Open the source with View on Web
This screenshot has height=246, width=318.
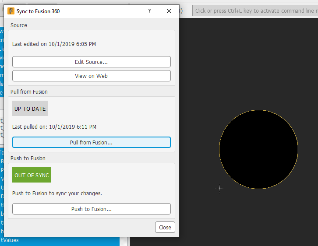(91, 76)
